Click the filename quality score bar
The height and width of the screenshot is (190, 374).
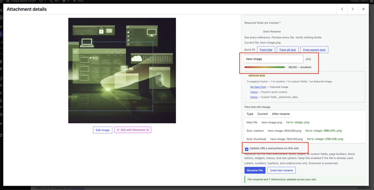click(265, 67)
